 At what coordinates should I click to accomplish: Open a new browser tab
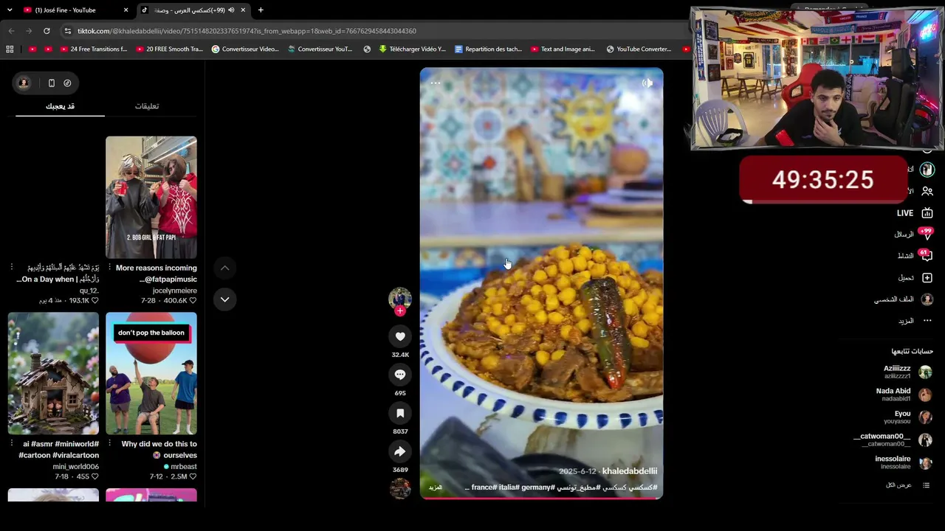[261, 10]
